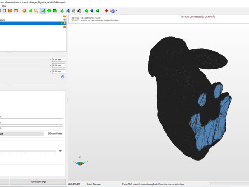Click the orange magnifier zoom icon
The width and height of the screenshot is (249, 187).
(x=36, y=11)
